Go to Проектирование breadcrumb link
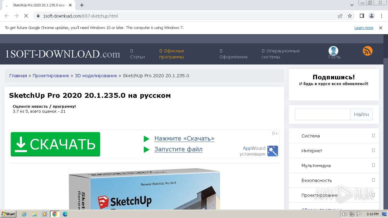The height and width of the screenshot is (218, 388). click(51, 76)
